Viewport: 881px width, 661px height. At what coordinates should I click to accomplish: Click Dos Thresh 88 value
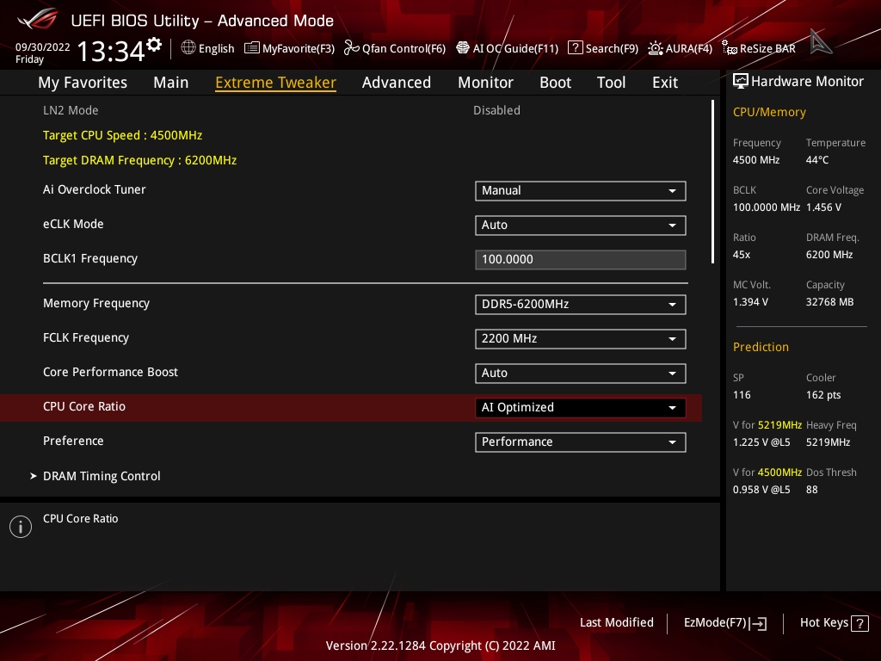pos(812,490)
